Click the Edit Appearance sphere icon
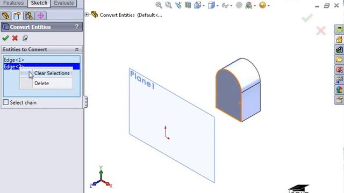Screen dimensions: 344x193 coord(239,5)
